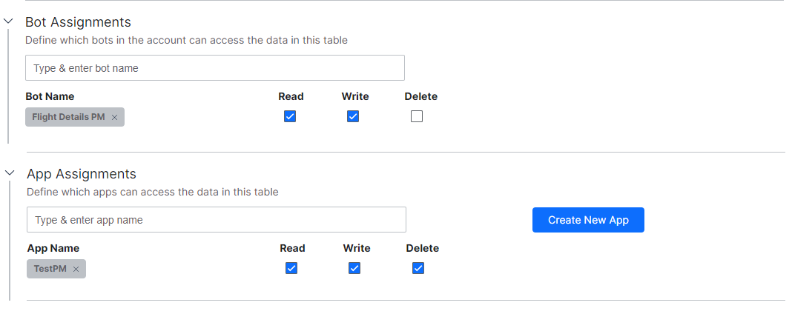Click the Bot Name column header
792x311 pixels.
(x=50, y=96)
